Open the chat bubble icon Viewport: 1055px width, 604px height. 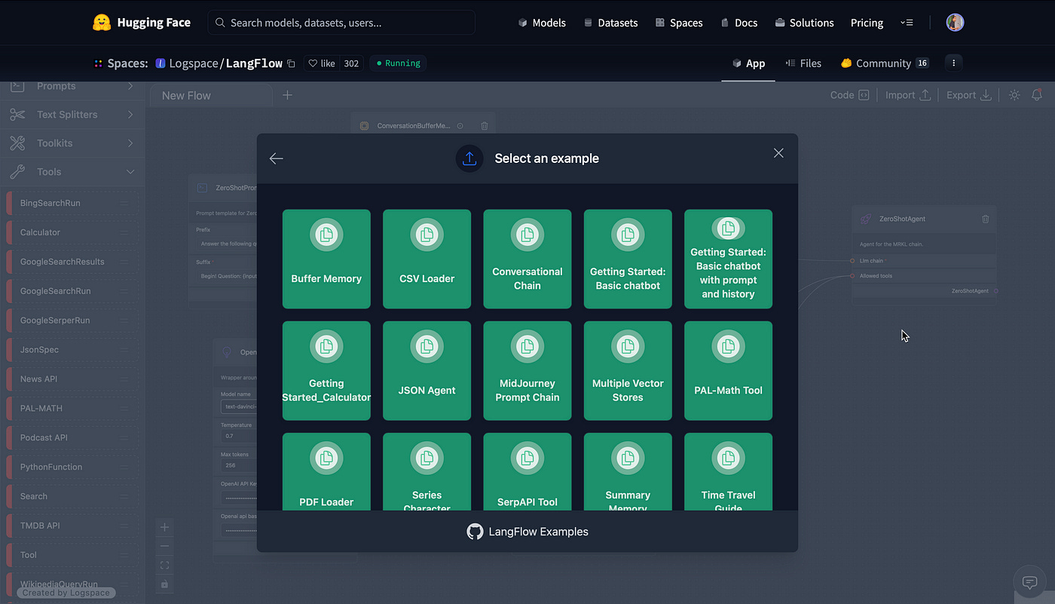tap(1030, 582)
